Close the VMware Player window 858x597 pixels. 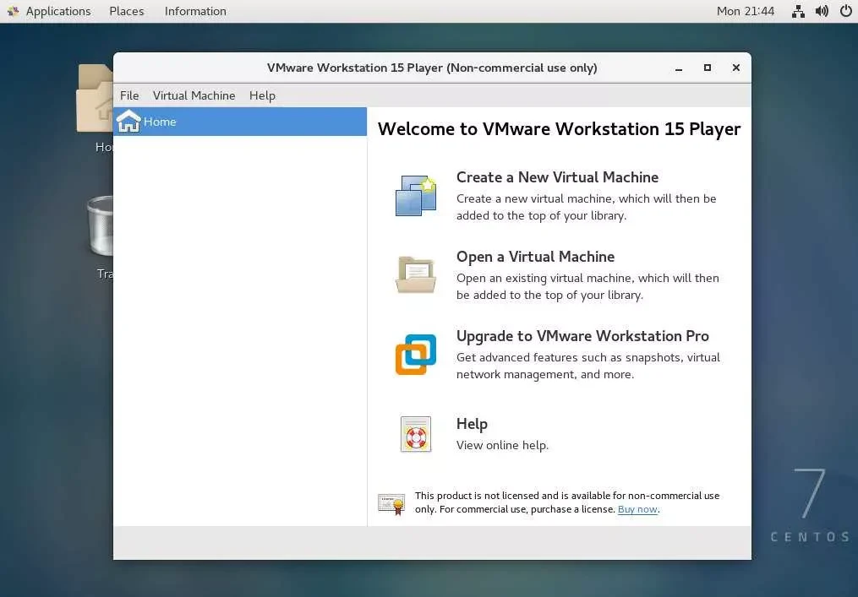tap(736, 68)
